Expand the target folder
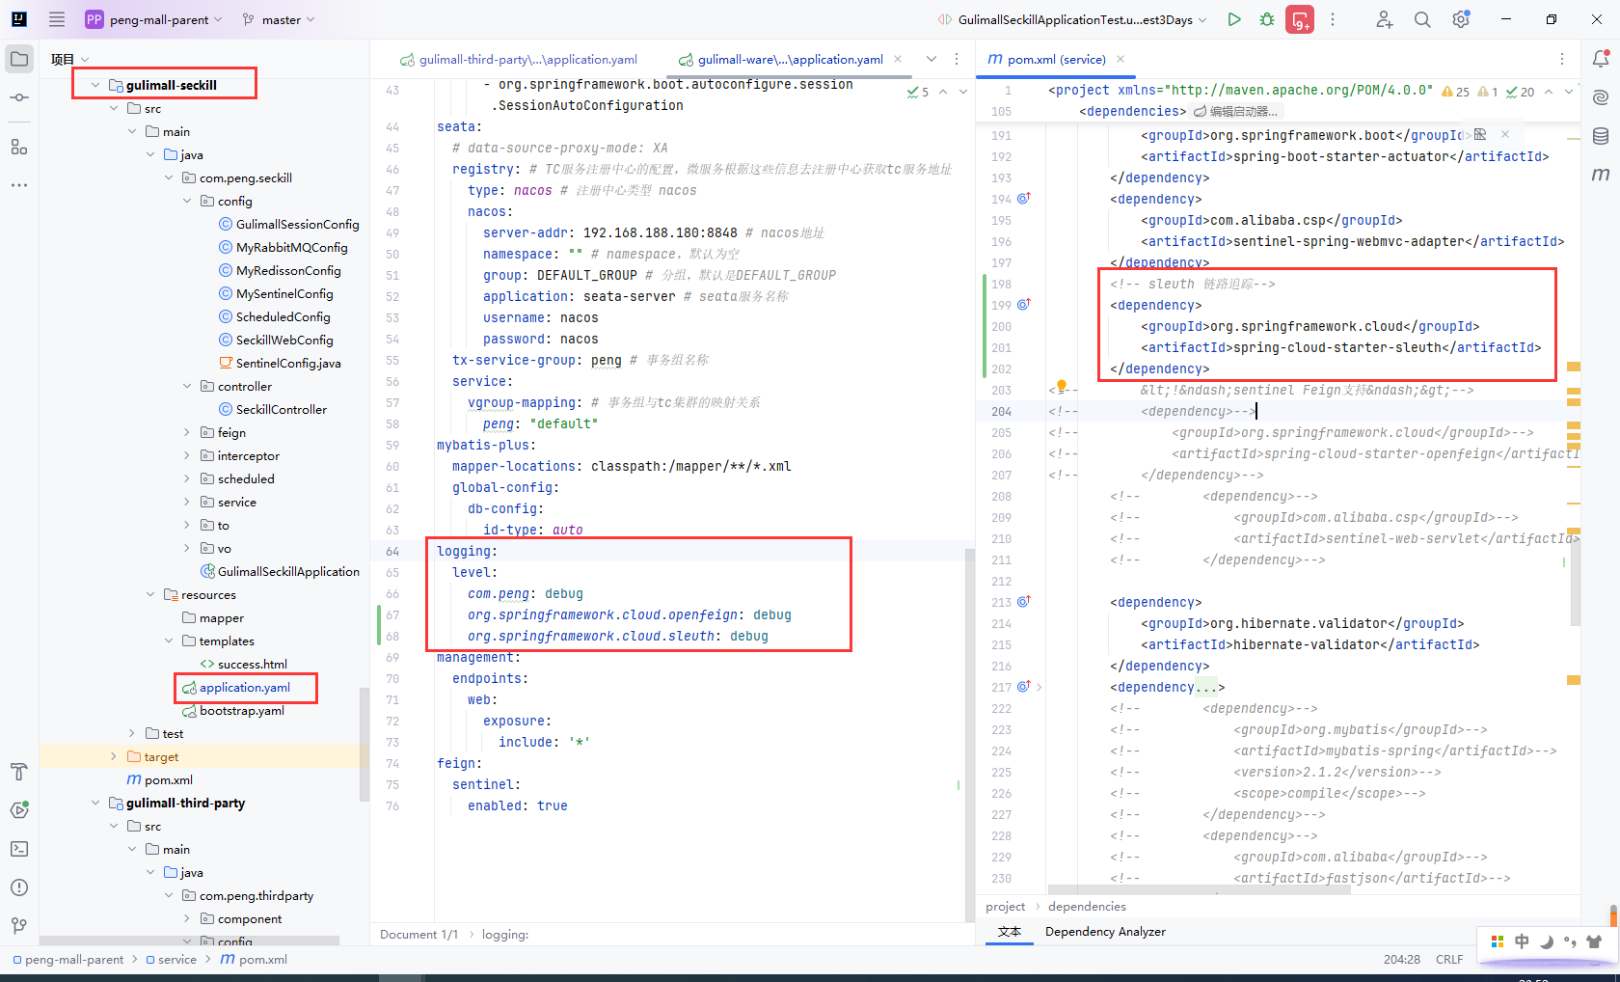The image size is (1620, 982). [x=114, y=756]
